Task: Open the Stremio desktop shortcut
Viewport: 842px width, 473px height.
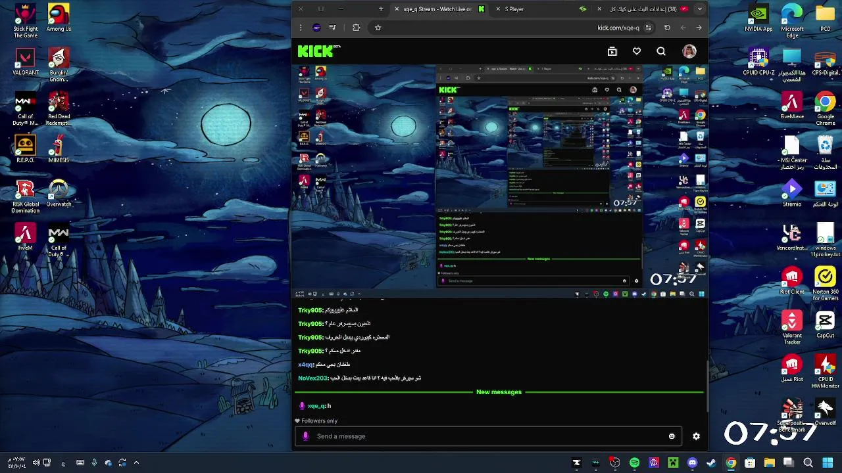Action: (x=792, y=193)
